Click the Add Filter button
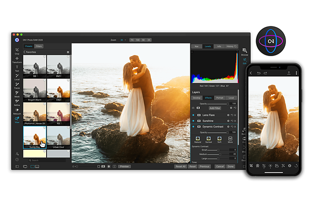 tap(215, 108)
